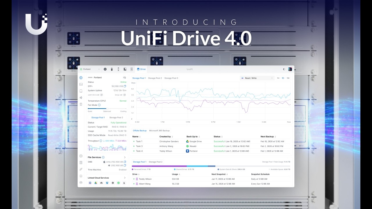The width and height of the screenshot is (372, 209).
Task: Open the storage drives sidebar icon
Action: tap(81, 91)
